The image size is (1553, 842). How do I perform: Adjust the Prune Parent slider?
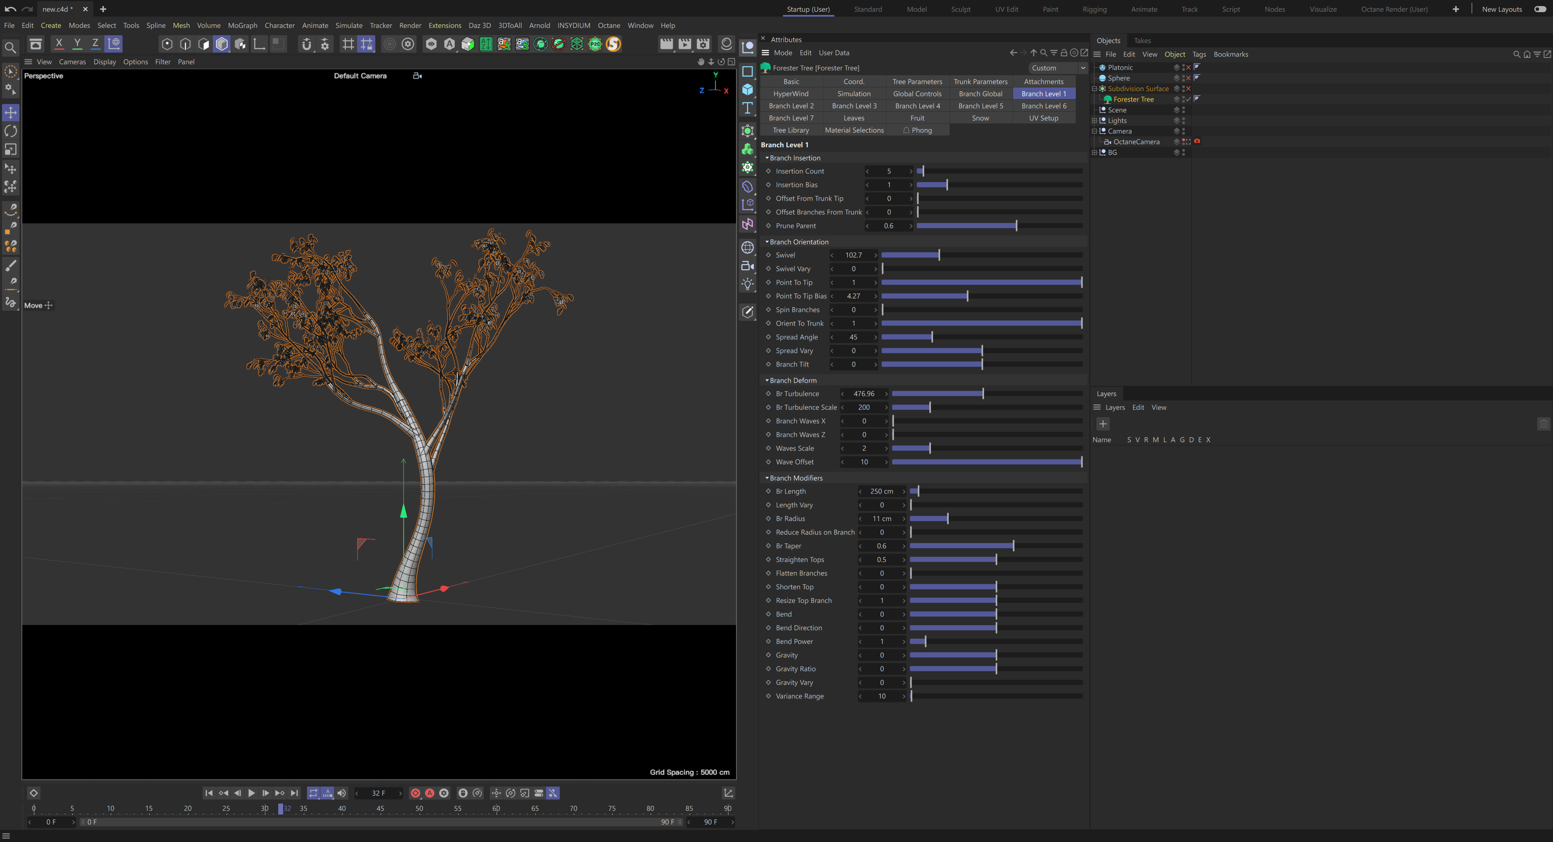1016,226
